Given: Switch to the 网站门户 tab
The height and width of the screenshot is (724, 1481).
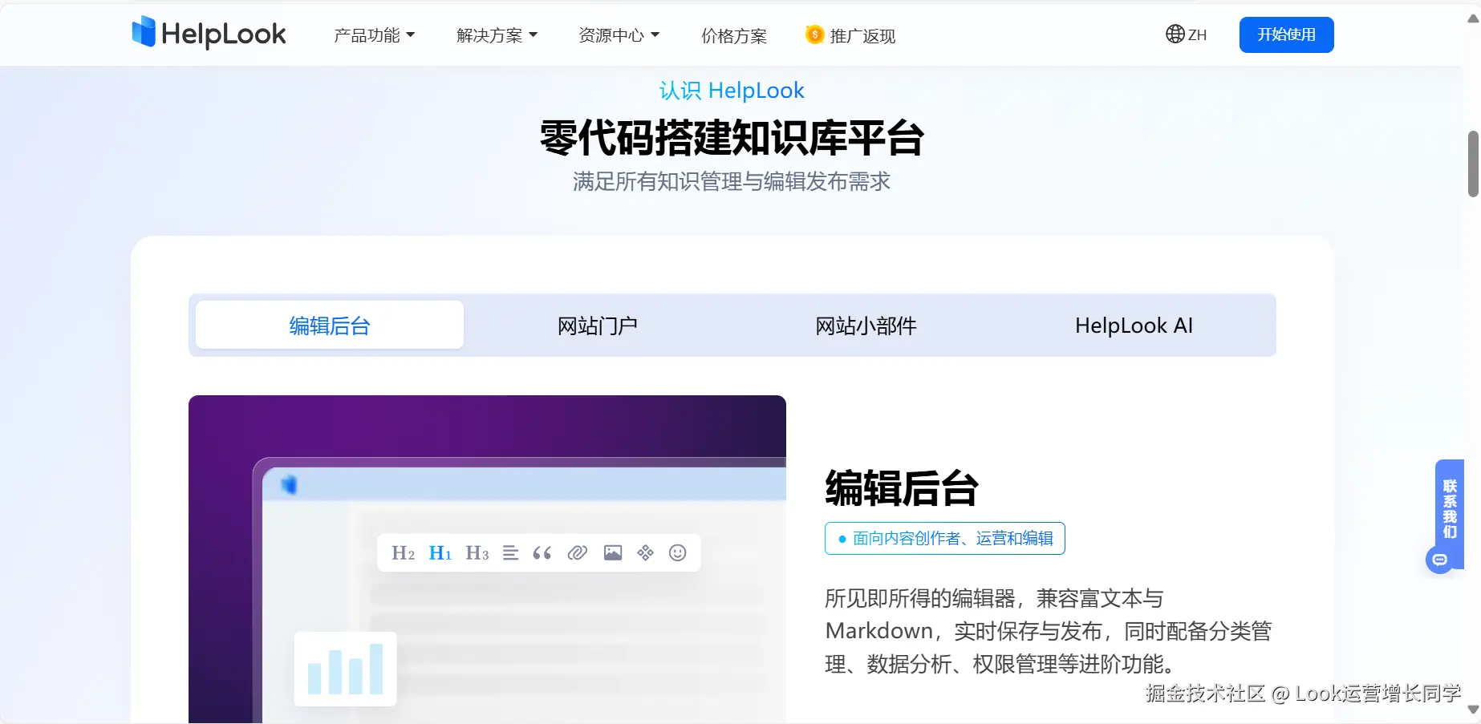Looking at the screenshot, I should 598,325.
